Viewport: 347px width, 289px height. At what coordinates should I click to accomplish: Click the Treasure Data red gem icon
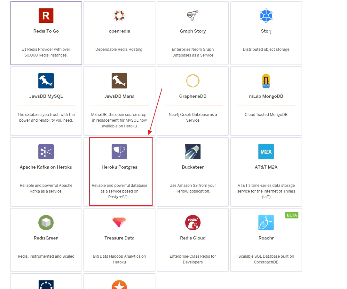[x=119, y=223]
